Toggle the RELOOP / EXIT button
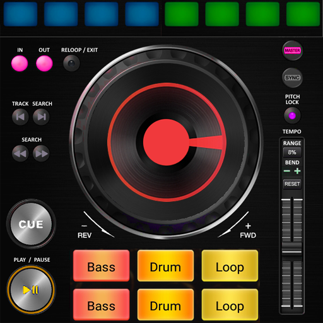Viewport: 323px width, 323px height. pos(71,63)
